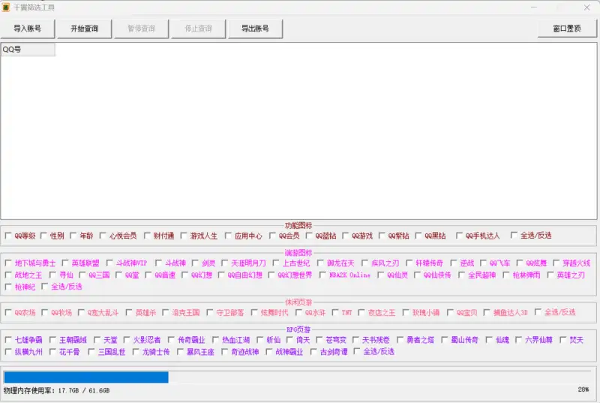Toggle the QQ炫舞 checkbox
The height and width of the screenshot is (403, 600).
[x=520, y=263]
